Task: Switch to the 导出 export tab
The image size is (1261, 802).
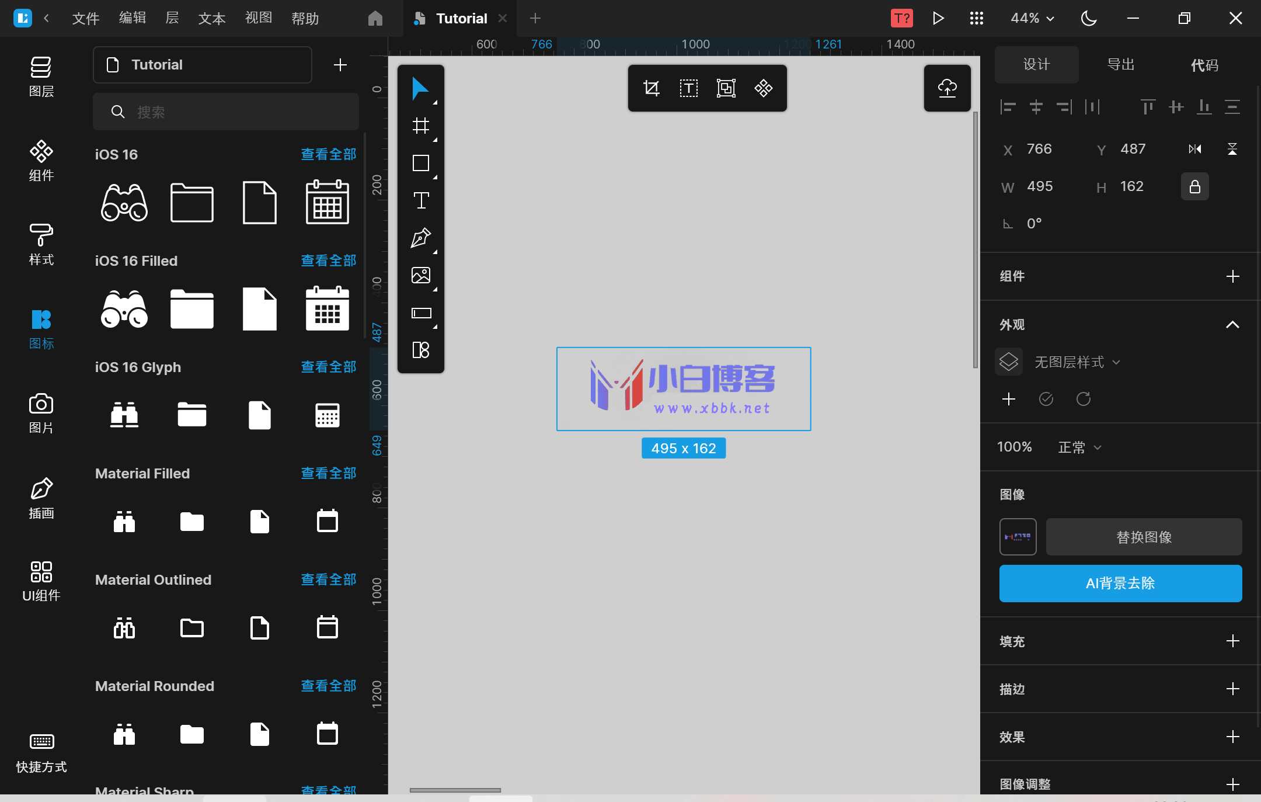Action: click(1121, 64)
